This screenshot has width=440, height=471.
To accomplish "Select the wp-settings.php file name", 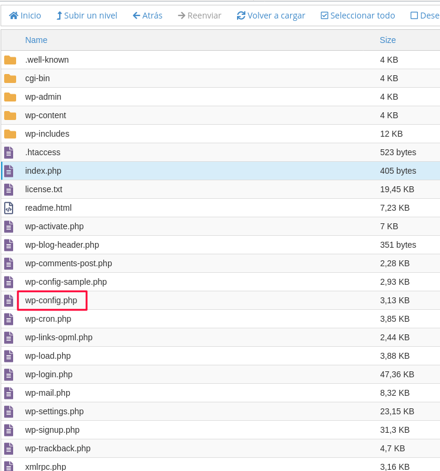I will tap(54, 411).
